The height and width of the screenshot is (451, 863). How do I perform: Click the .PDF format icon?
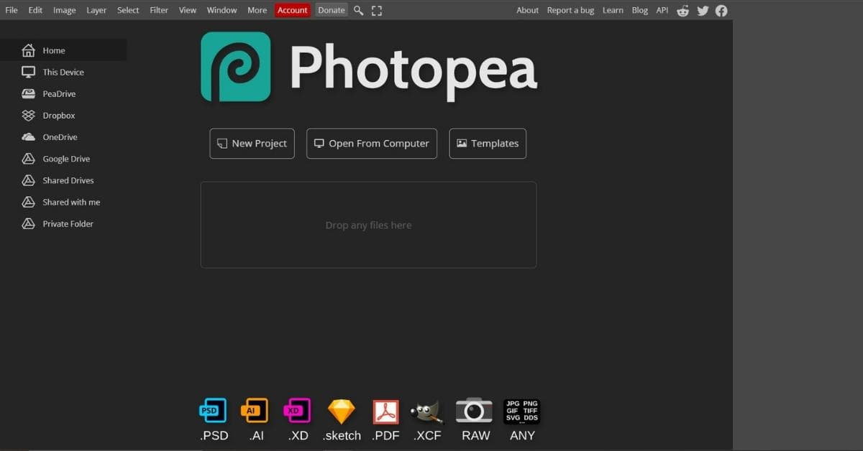385,412
